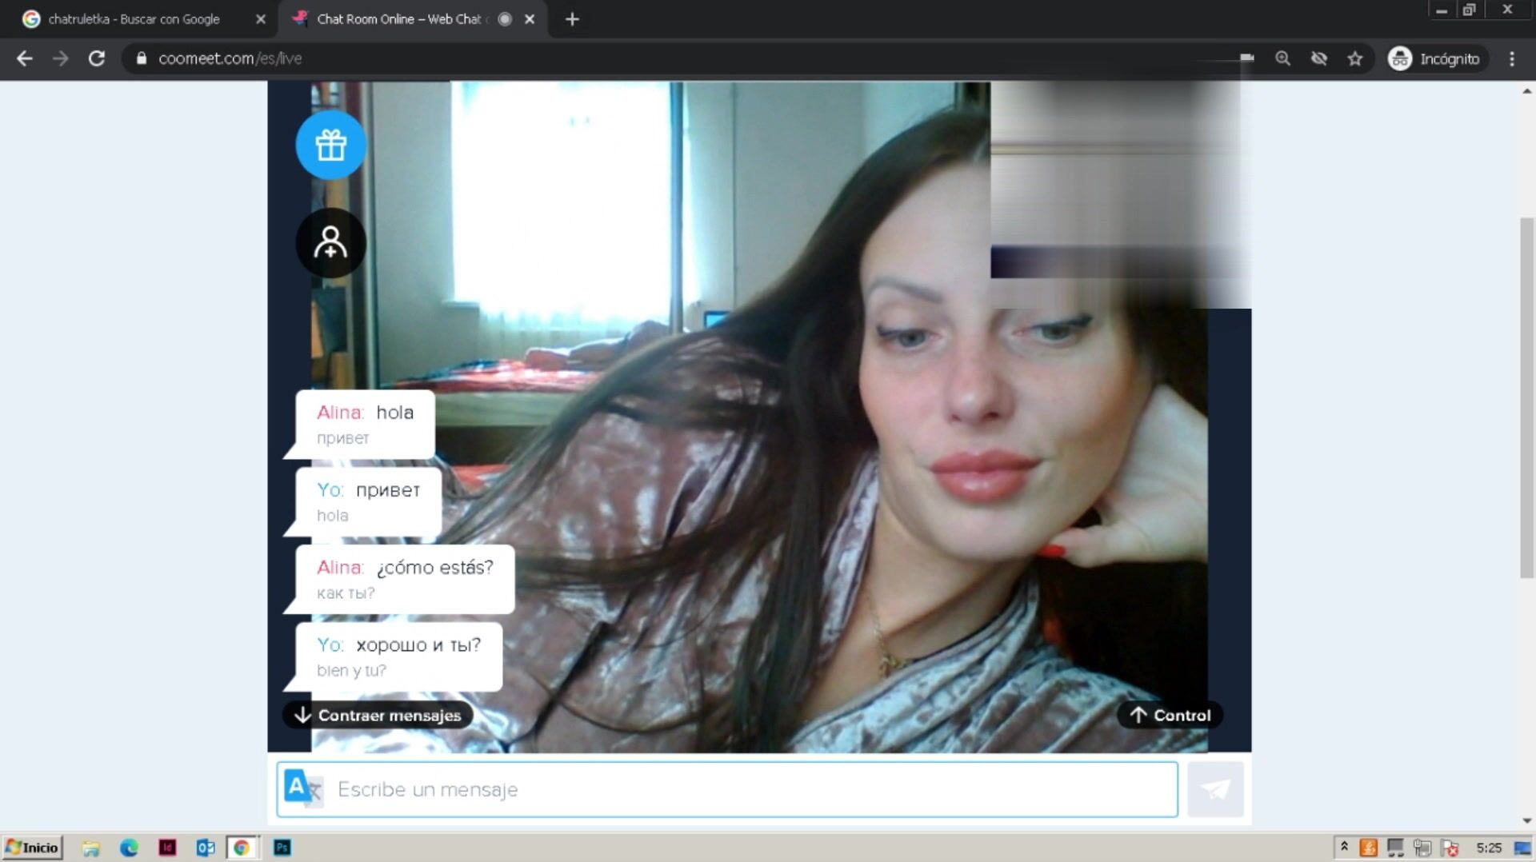Click the Yo хорошо и ты? message
The height and width of the screenshot is (862, 1536).
398,656
